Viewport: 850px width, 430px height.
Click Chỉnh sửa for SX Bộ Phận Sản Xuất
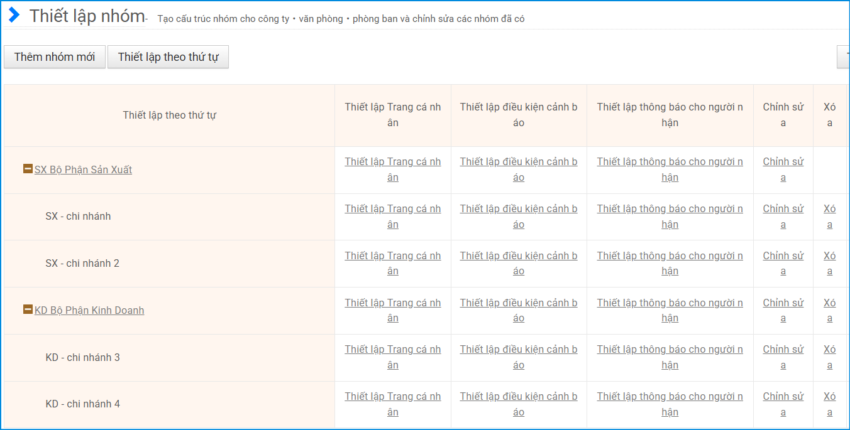pos(783,169)
